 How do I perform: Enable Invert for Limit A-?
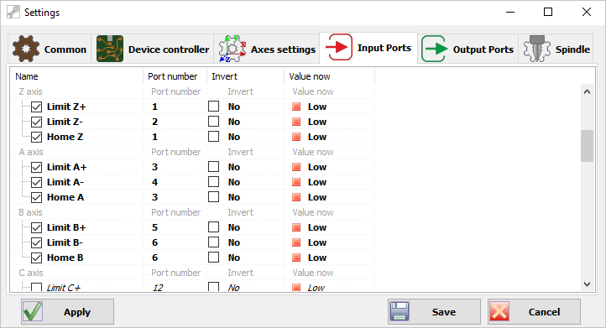click(214, 181)
